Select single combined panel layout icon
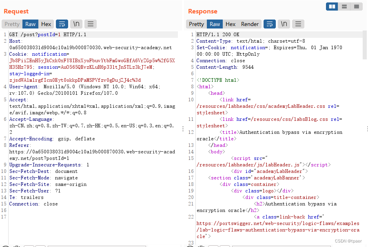Screen dimensions: 368x247 point(357,7)
